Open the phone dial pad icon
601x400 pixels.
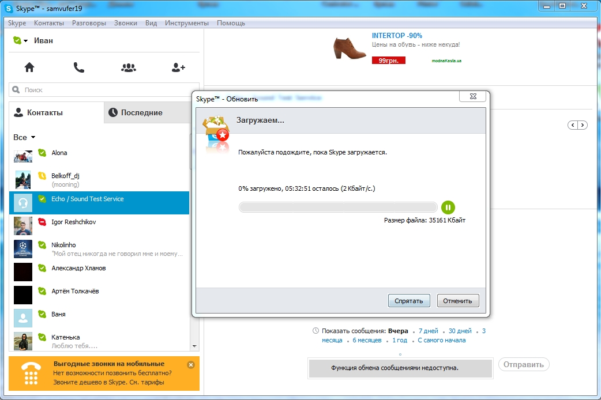(78, 67)
